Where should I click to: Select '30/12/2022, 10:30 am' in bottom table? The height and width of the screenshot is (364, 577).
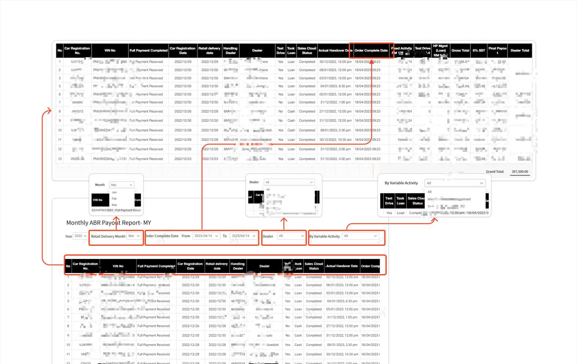pos(342,354)
